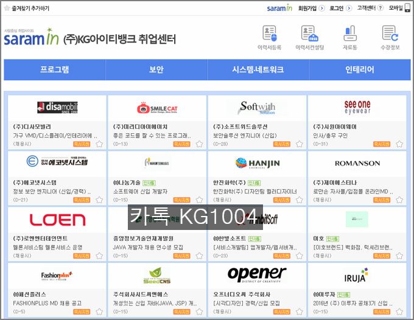Image resolution: width=414 pixels, height=320 pixels.
Task: Click the 나눔기술 company logo
Action: click(x=157, y=162)
